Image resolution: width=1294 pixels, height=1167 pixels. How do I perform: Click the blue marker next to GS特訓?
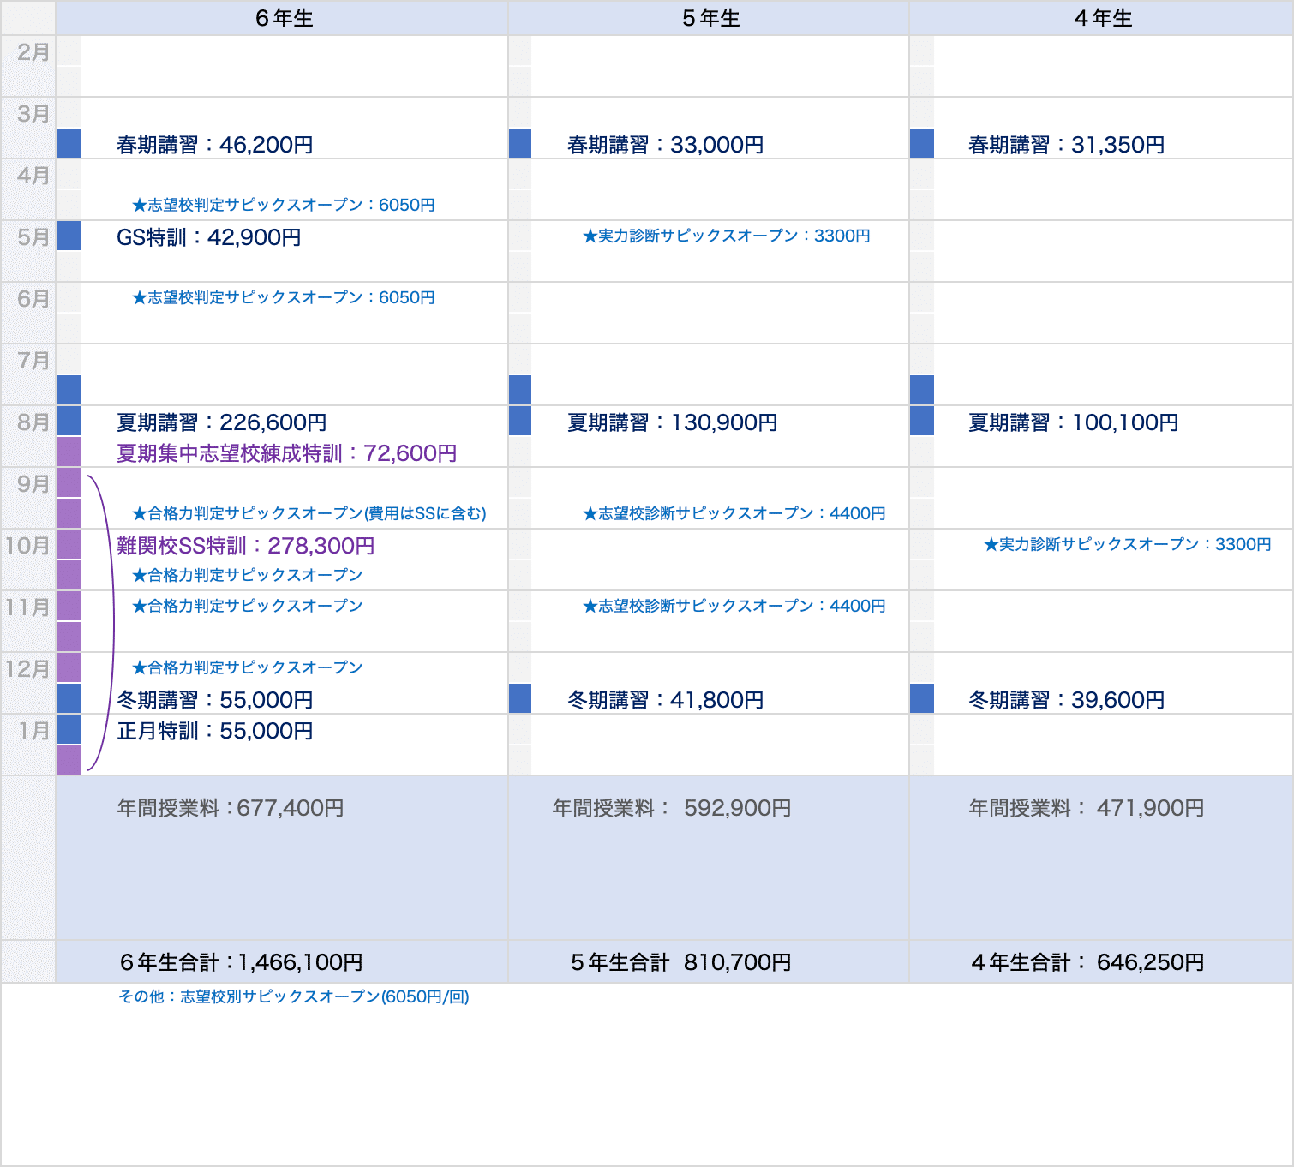click(68, 237)
